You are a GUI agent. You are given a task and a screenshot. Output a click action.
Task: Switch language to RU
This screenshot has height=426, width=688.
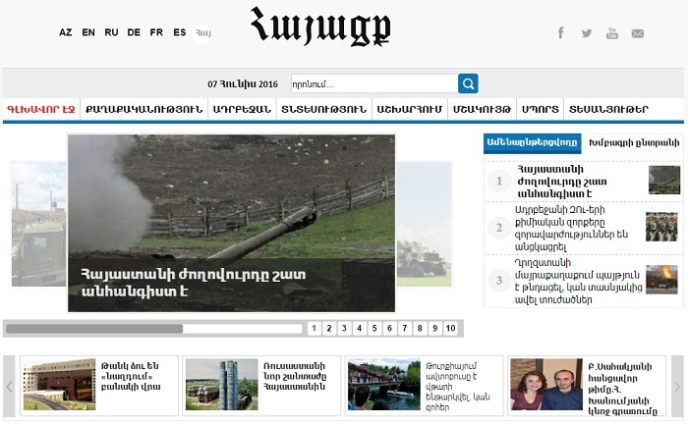click(111, 32)
